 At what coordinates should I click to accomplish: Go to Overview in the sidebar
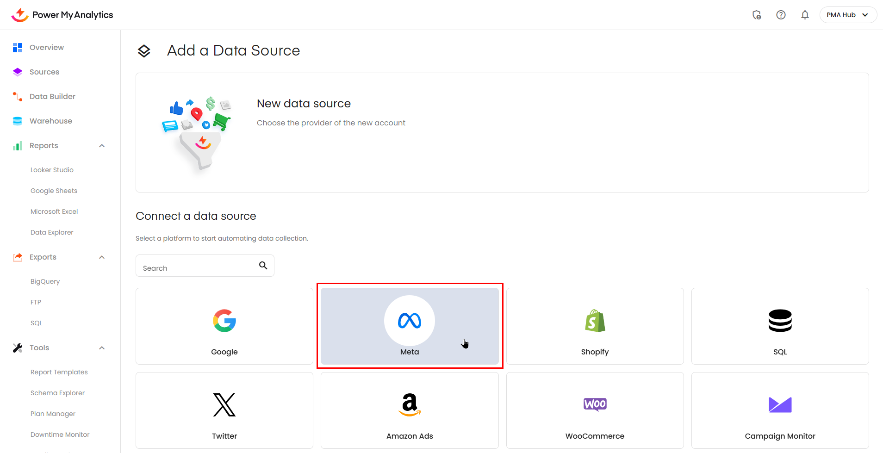coord(47,48)
